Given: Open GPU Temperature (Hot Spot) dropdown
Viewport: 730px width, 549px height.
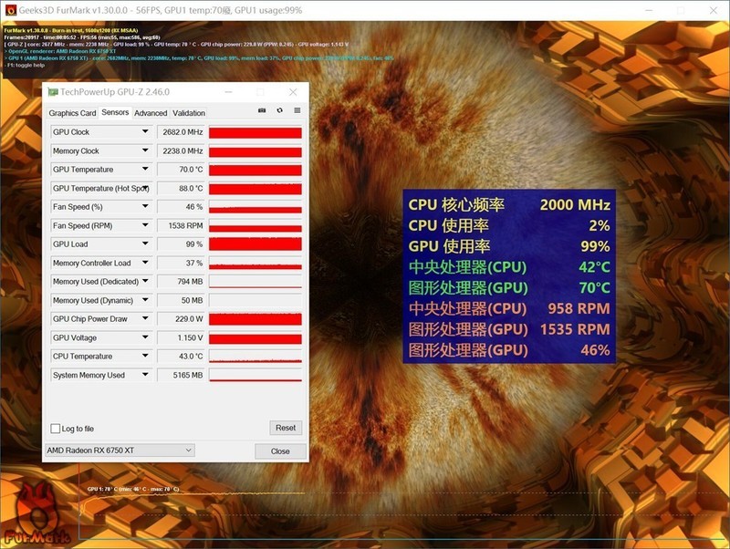Looking at the screenshot, I should click(x=145, y=188).
